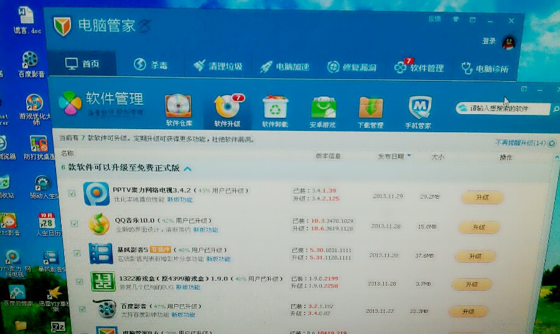Click 新版功能 link under QQ音乐
The width and height of the screenshot is (560, 334).
coord(205,230)
